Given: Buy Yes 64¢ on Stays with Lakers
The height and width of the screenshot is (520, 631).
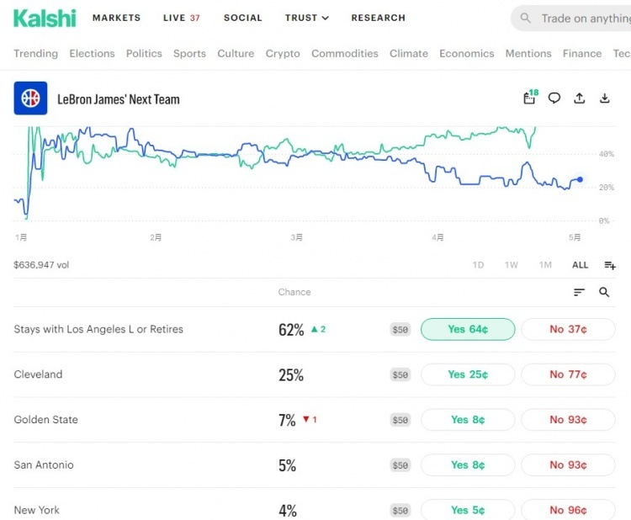Looking at the screenshot, I should click(x=468, y=329).
